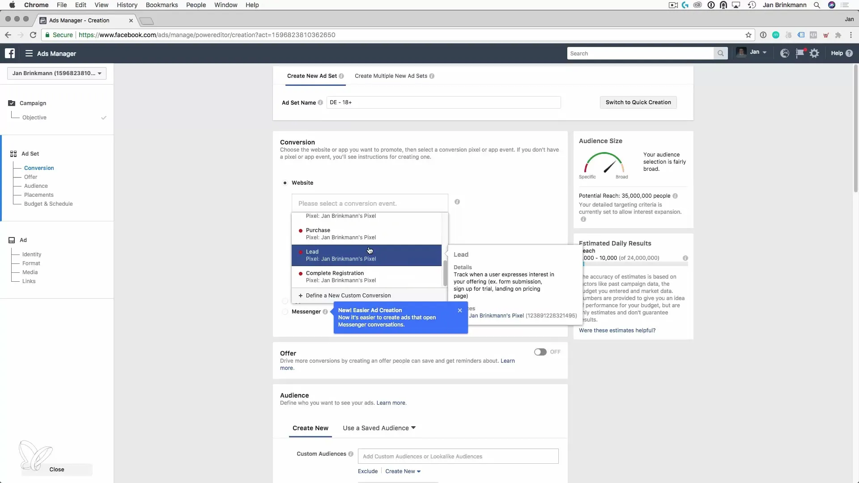
Task: Open the Bookmarks menu in menu bar
Action: coord(162,5)
